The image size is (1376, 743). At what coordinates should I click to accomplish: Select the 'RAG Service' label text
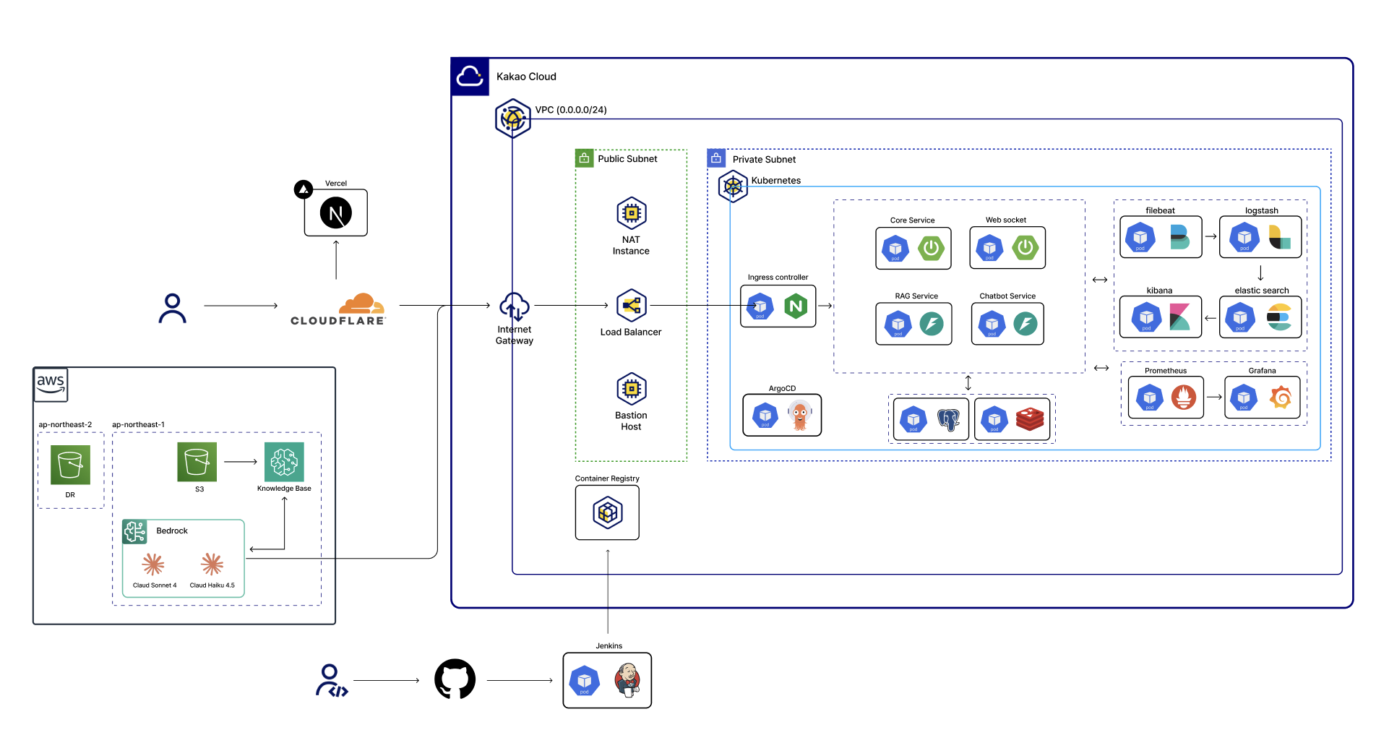point(916,296)
